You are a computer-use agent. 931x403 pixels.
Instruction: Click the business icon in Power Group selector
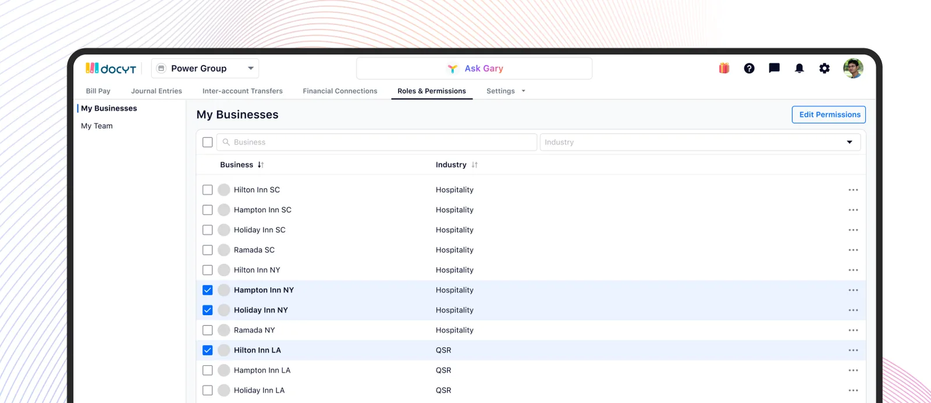tap(161, 68)
